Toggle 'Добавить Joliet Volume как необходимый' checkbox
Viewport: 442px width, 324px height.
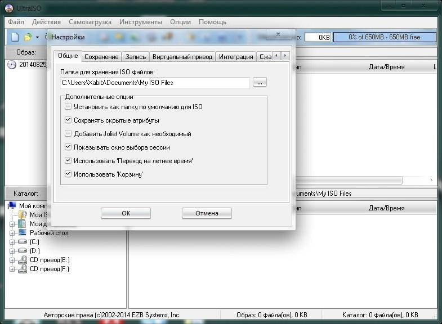(x=68, y=133)
